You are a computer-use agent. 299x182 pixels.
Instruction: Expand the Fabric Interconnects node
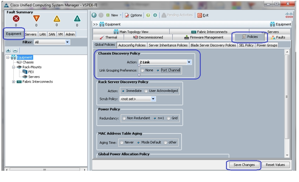pyautogui.click(x=13, y=82)
